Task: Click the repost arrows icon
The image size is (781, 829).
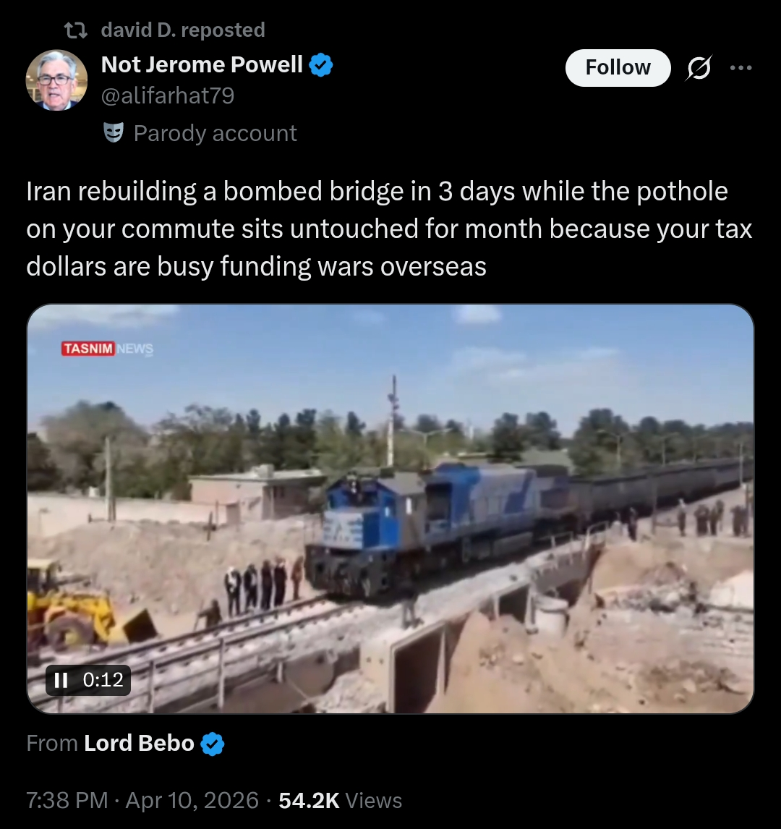Action: (x=75, y=30)
